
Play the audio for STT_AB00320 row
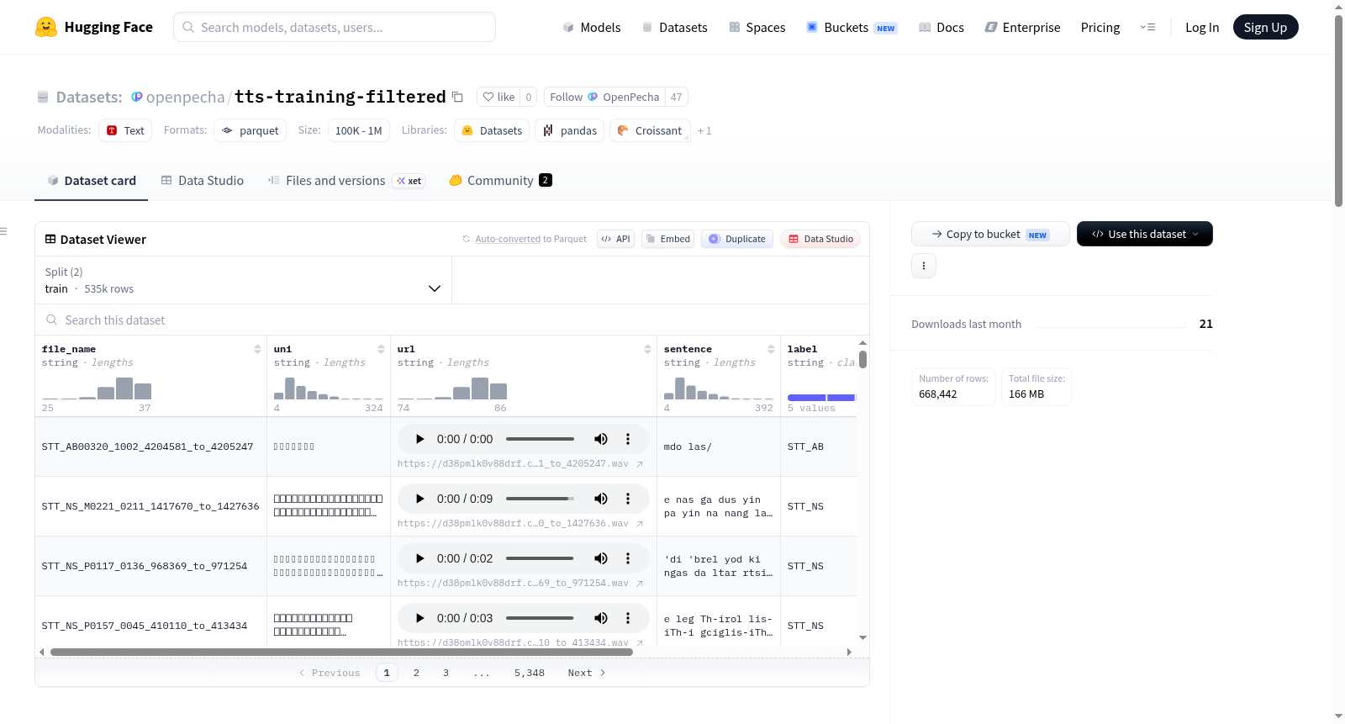point(420,439)
